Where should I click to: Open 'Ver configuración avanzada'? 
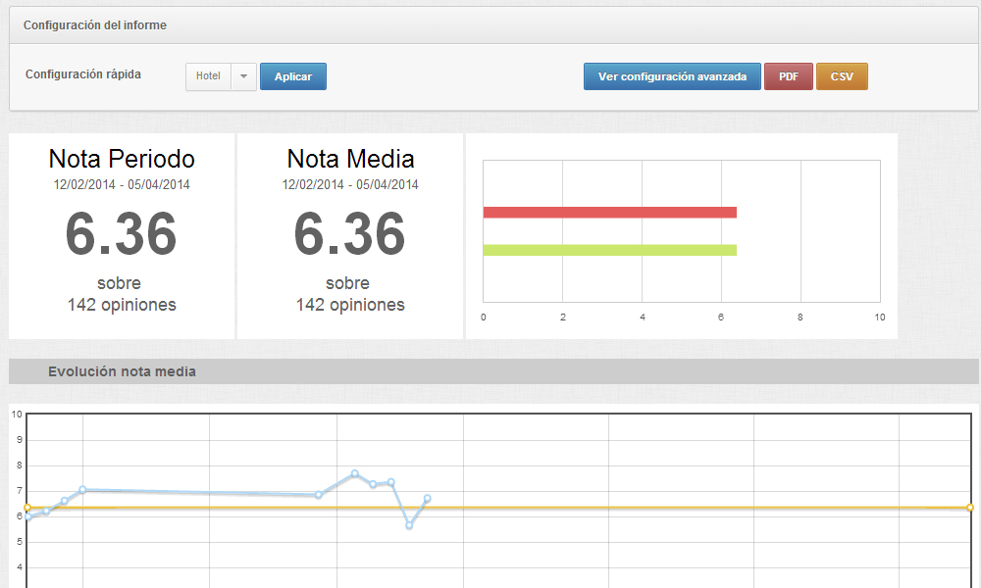click(x=672, y=75)
